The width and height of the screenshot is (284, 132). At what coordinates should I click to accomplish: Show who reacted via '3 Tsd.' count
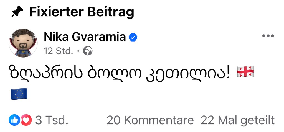tap(51, 120)
